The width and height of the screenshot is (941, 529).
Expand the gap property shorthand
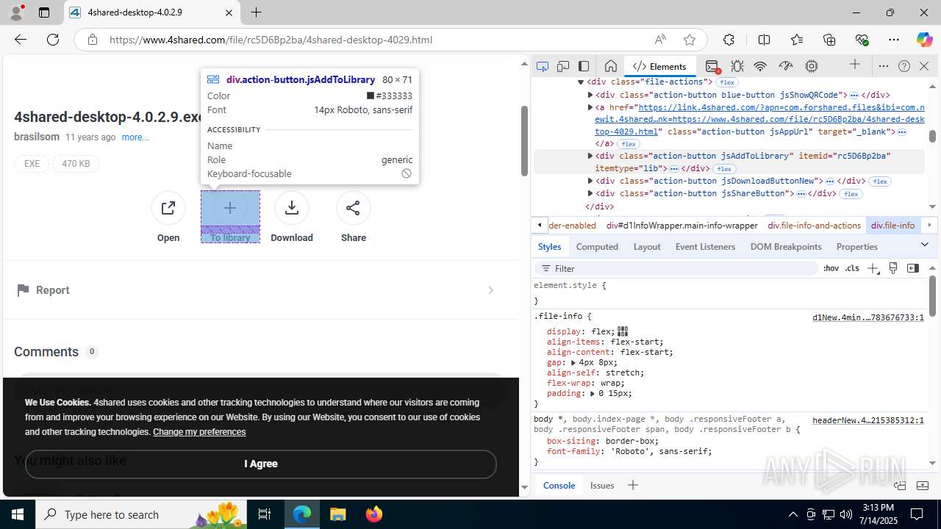(573, 362)
